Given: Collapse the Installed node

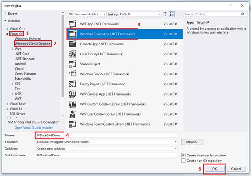Looking at the screenshot, I should pyautogui.click(x=5, y=21).
